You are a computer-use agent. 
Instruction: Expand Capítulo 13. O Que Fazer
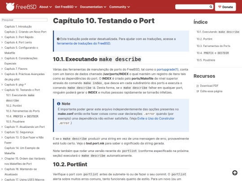click(x=2, y=138)
